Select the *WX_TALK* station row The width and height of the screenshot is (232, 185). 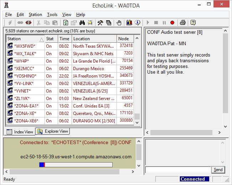click(x=70, y=53)
